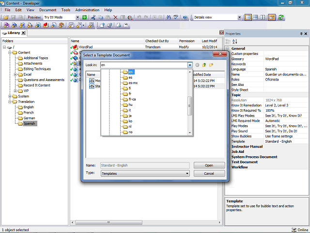
Task: Click the Name field in template dialog
Action: 145,165
